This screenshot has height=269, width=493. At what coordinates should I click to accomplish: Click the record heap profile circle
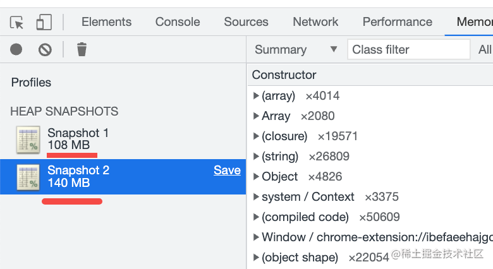point(16,49)
